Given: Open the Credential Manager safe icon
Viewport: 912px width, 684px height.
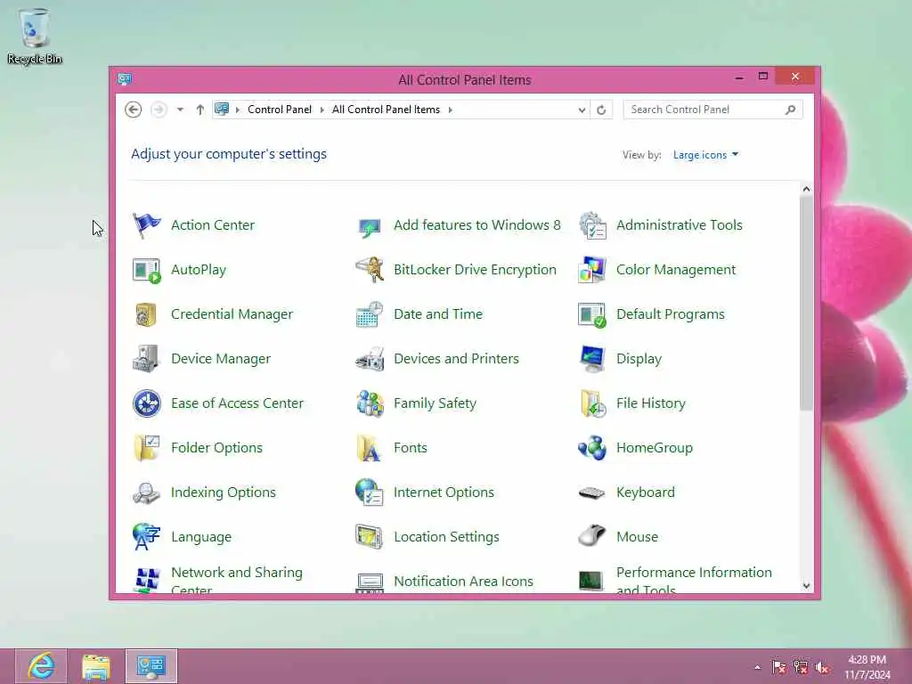Looking at the screenshot, I should click(146, 314).
